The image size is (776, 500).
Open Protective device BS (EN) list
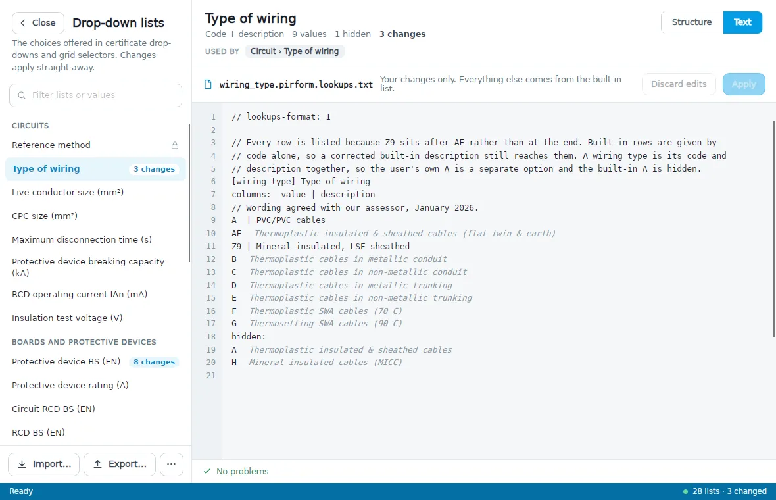pos(95,362)
